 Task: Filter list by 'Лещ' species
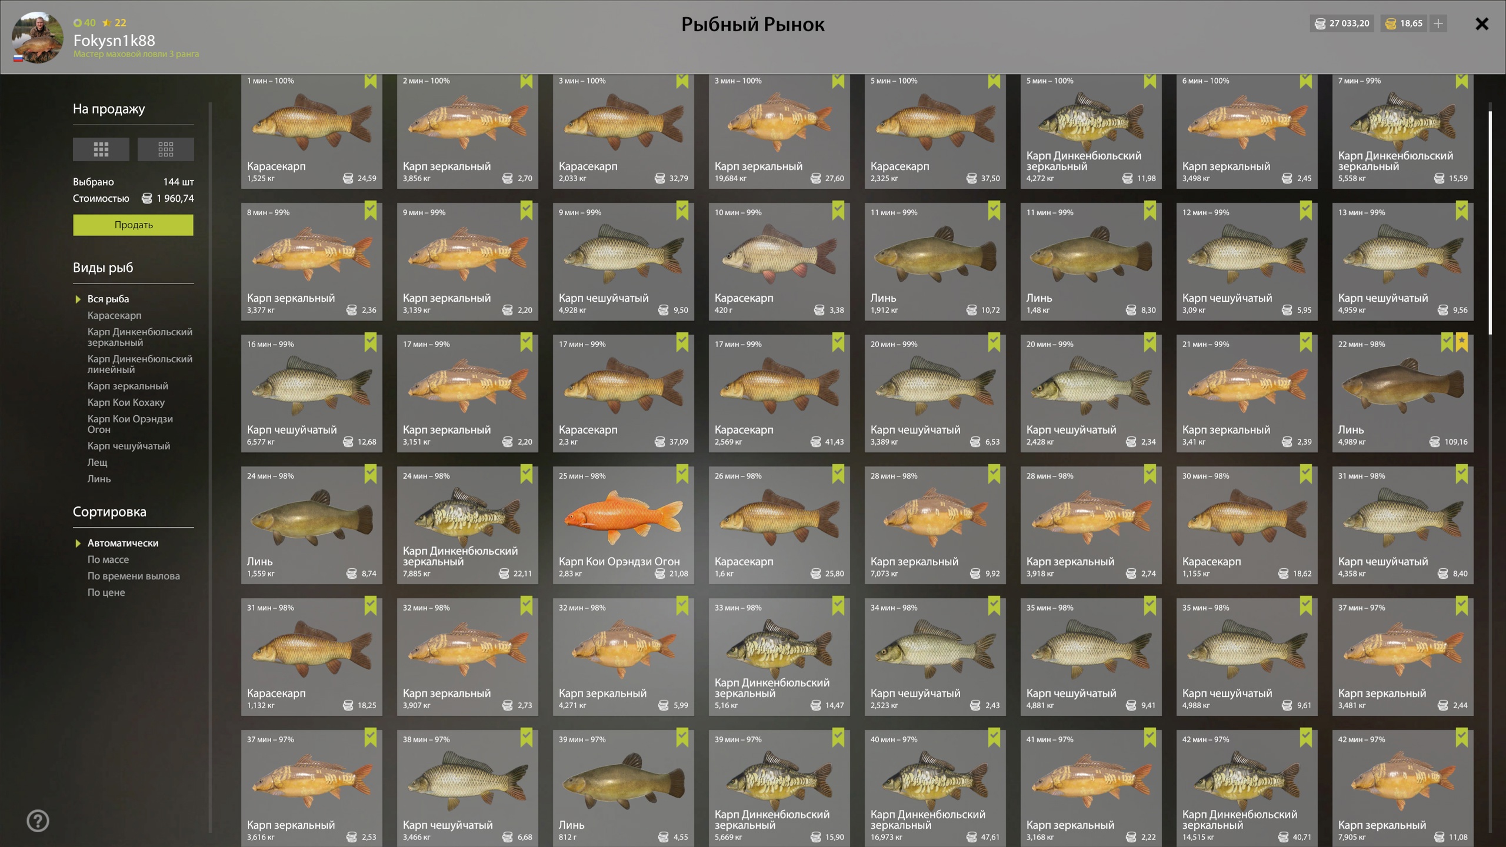[98, 462]
